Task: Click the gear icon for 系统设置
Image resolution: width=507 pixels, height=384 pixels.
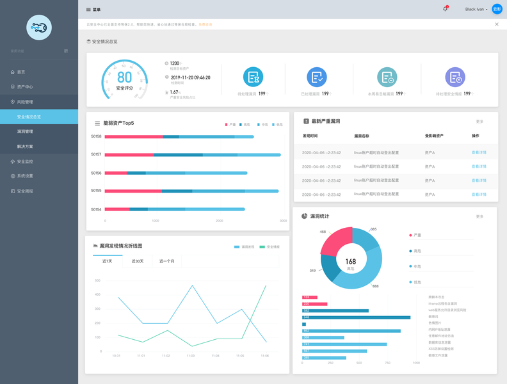Action: pos(13,176)
